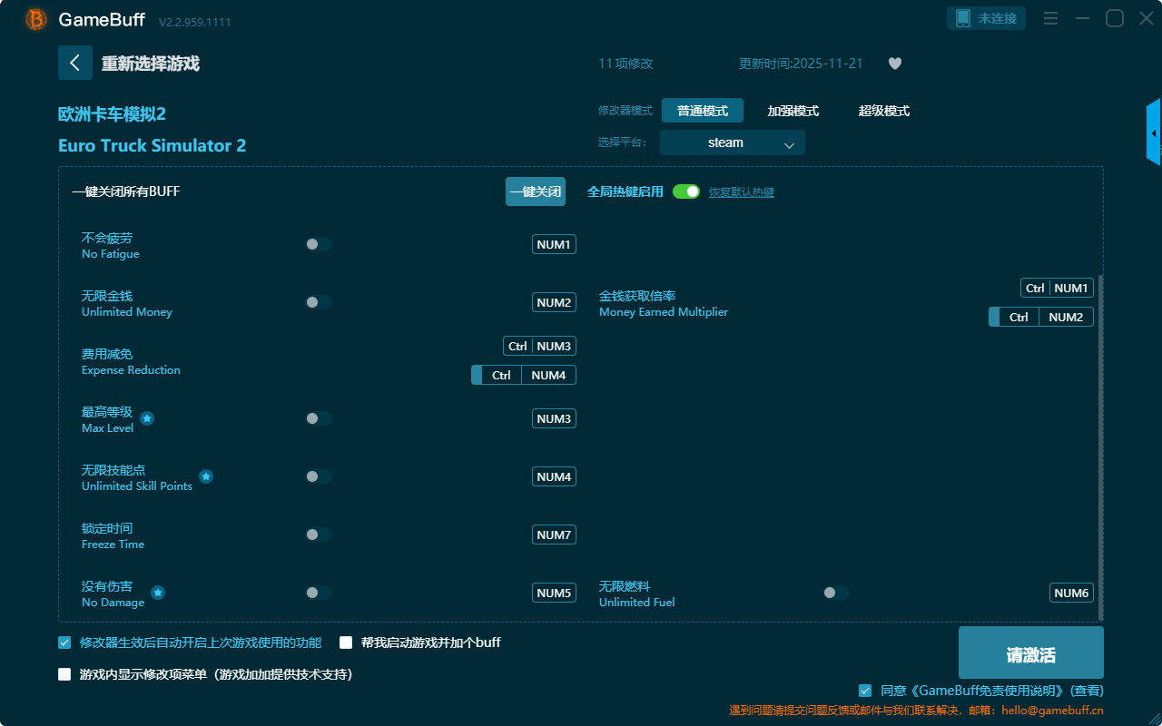Click the back arrow icon
Image resolution: width=1162 pixels, height=726 pixels.
[75, 63]
